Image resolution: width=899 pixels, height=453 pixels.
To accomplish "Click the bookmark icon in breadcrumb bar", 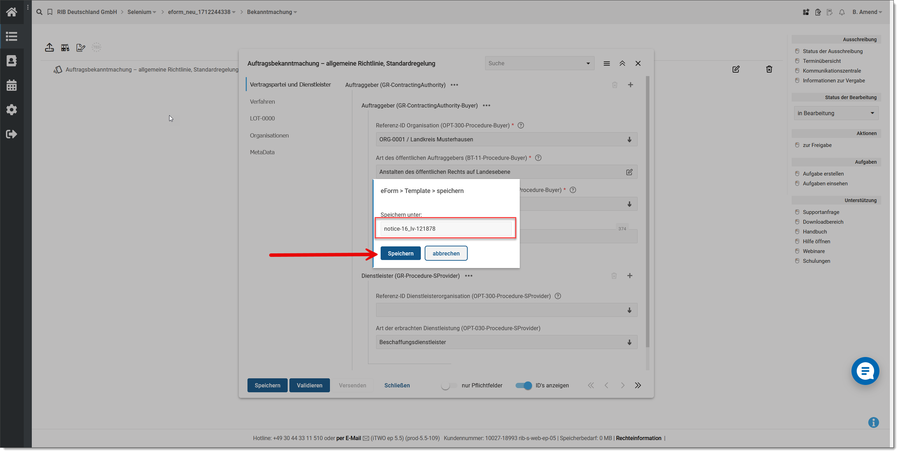I will (50, 12).
